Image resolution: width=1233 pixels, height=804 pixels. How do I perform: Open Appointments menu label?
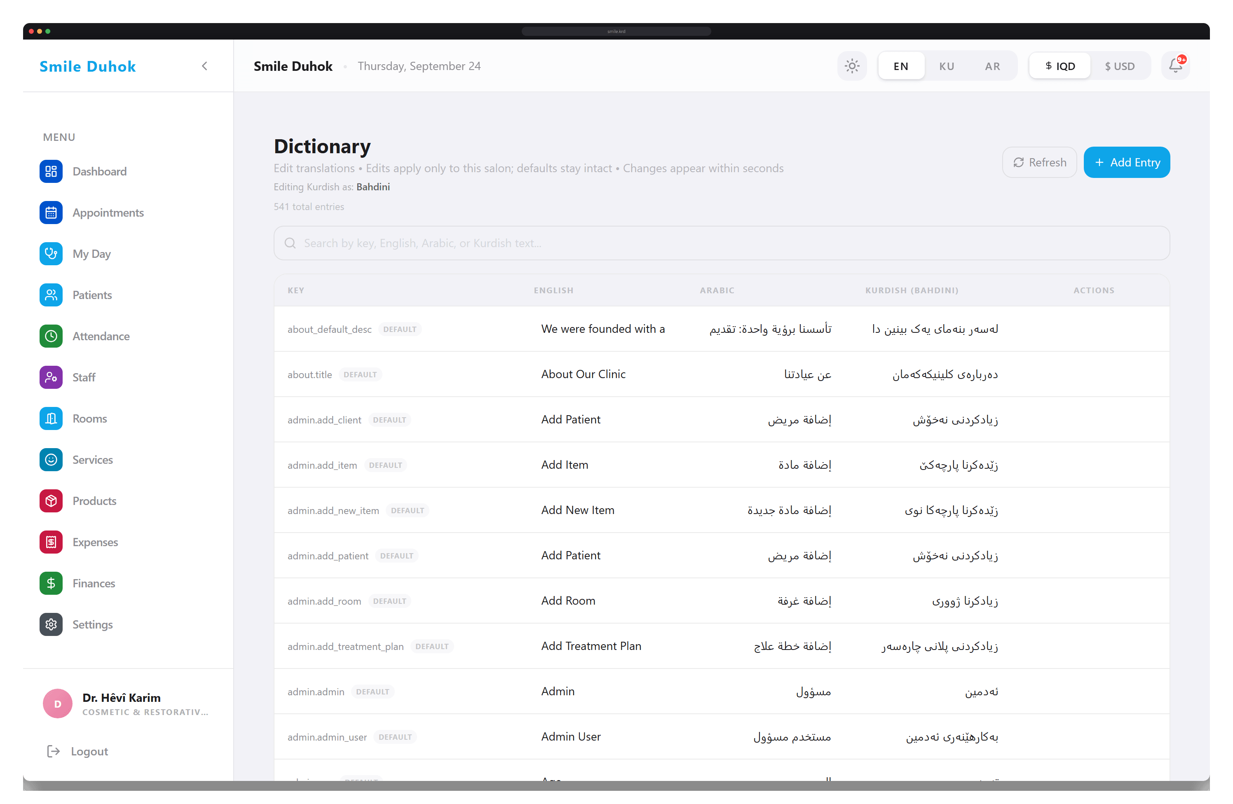[x=108, y=213]
